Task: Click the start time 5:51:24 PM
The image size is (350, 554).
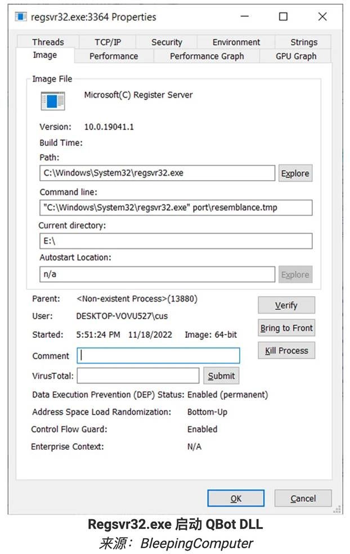Action: pyautogui.click(x=98, y=334)
